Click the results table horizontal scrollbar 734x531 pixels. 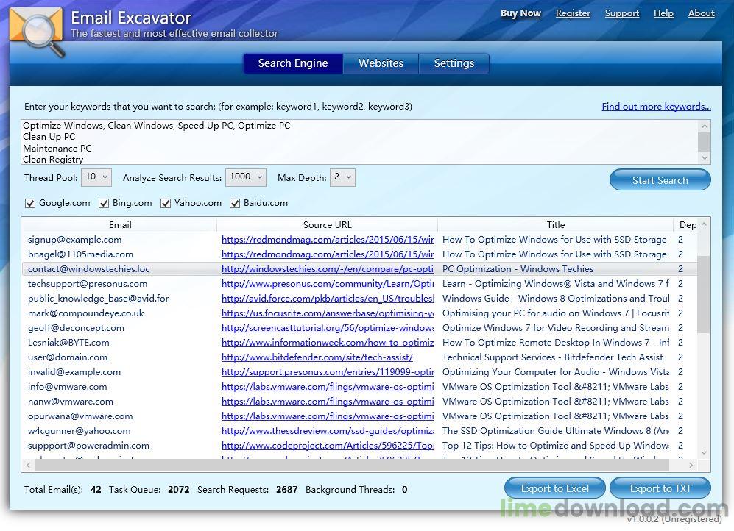pos(353,465)
